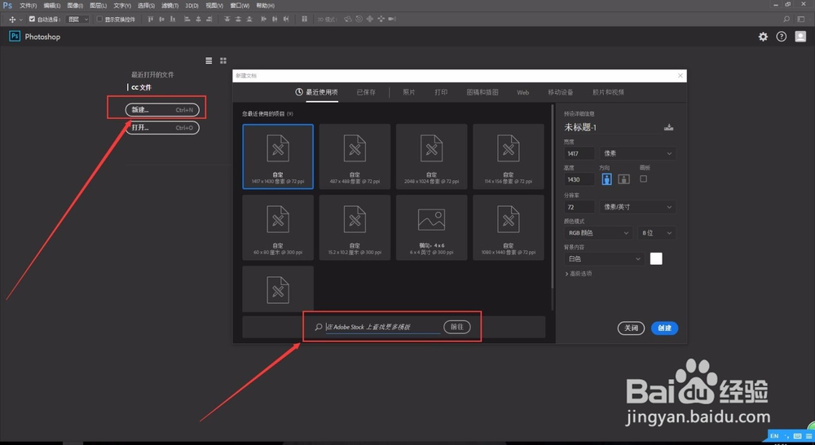Image resolution: width=815 pixels, height=445 pixels.
Task: Open the width unit 像素 dropdown
Action: tap(638, 153)
